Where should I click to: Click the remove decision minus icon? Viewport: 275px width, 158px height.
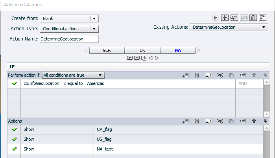pyautogui.click(x=137, y=58)
